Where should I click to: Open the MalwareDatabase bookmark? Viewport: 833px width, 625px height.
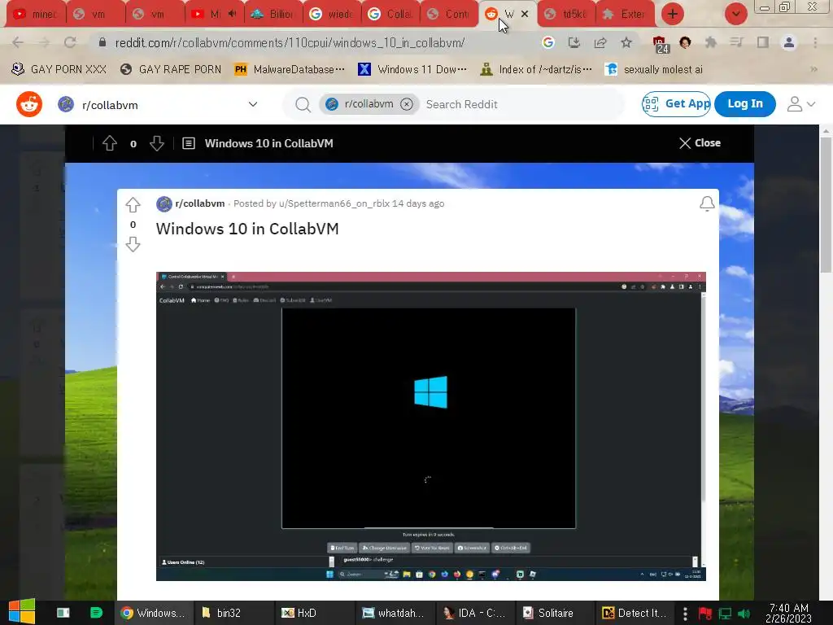(x=289, y=69)
